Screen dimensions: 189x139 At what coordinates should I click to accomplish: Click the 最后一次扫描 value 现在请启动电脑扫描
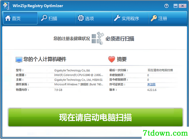click(x=160, y=70)
